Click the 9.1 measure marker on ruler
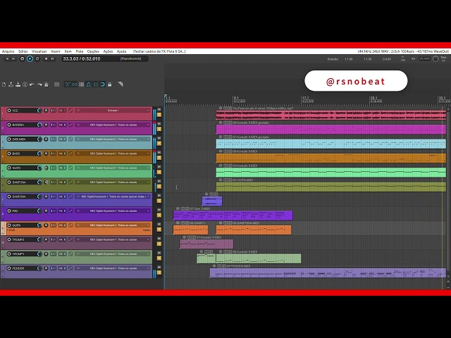This screenshot has width=451, height=338. [236, 99]
